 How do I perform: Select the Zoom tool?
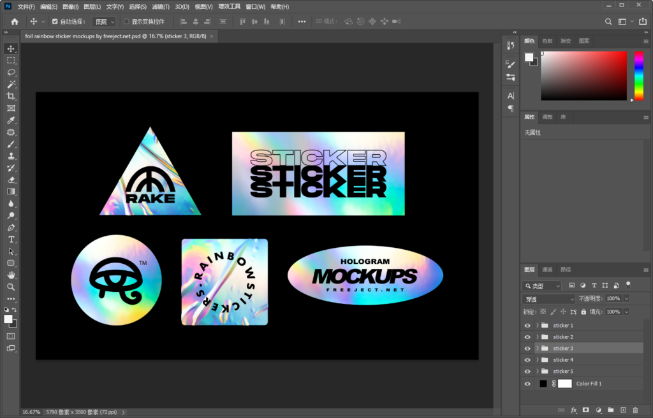point(11,287)
